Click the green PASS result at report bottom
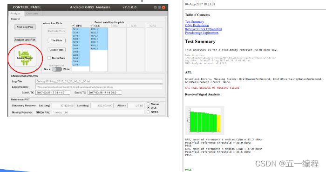 click(x=188, y=170)
